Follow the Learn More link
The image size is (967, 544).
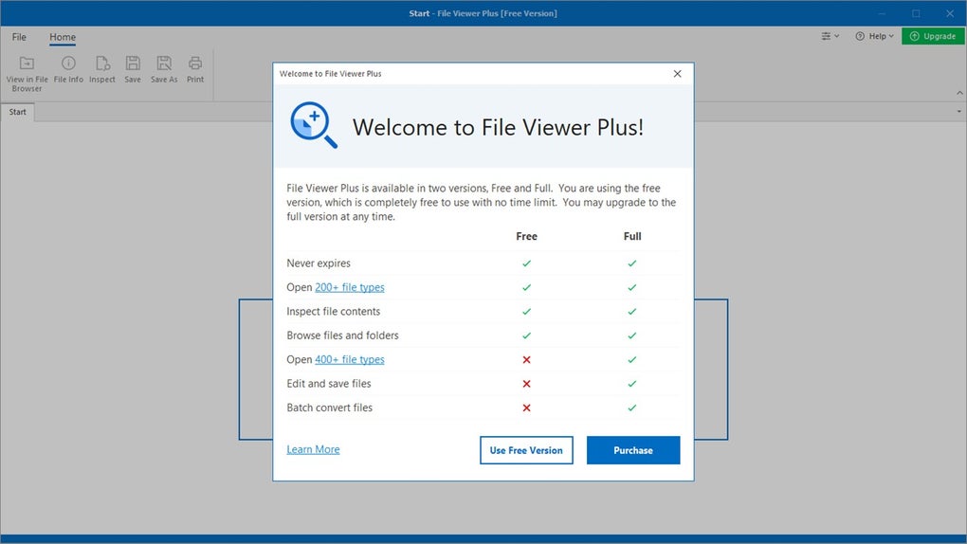[313, 449]
